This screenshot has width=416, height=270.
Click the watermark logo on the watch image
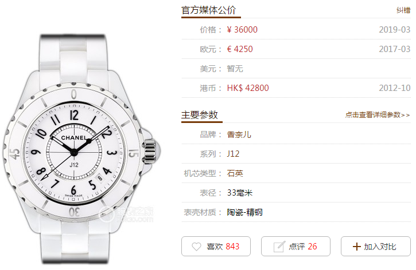126,214
